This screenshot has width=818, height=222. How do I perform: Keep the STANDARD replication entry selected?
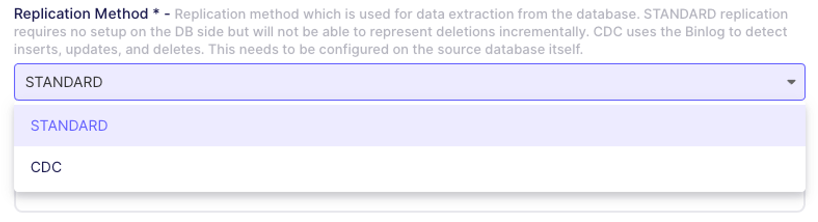(69, 126)
